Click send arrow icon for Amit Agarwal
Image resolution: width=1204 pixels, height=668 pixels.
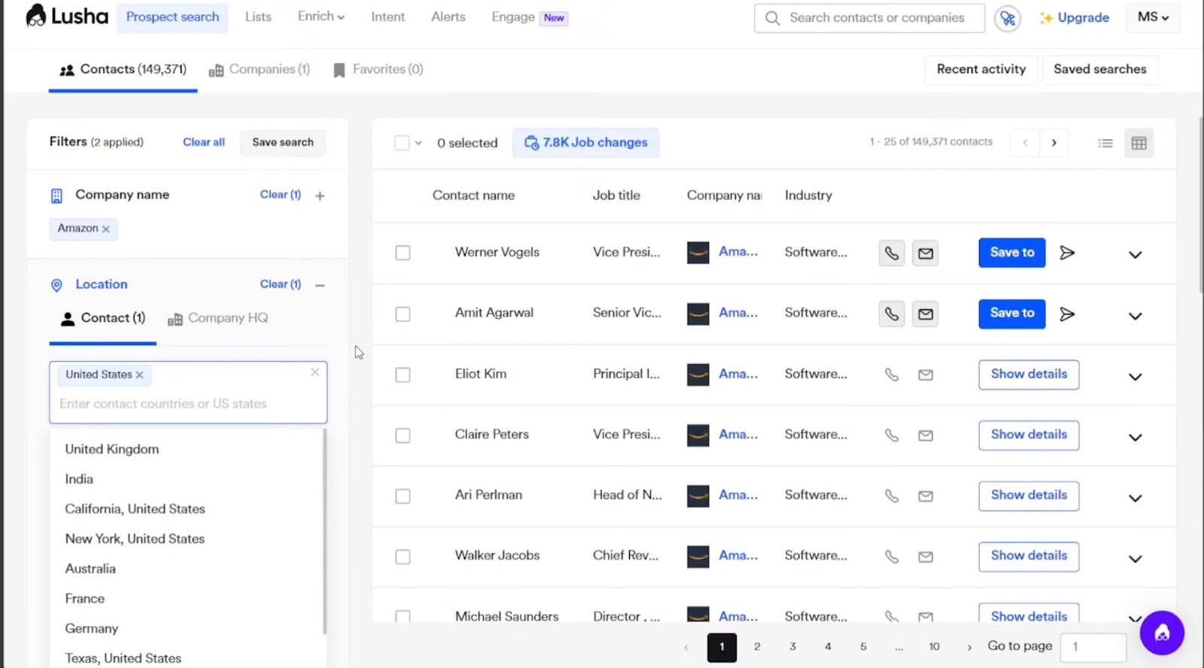pyautogui.click(x=1067, y=314)
